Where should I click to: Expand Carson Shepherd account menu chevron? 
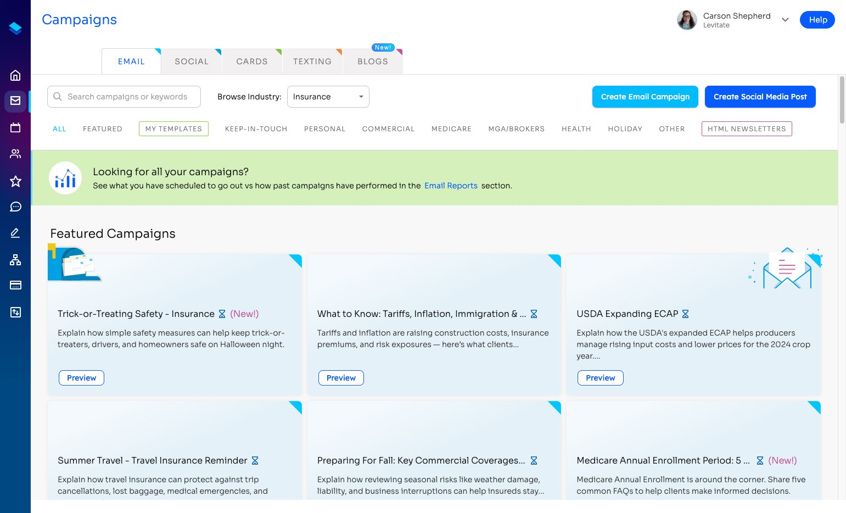click(x=785, y=20)
